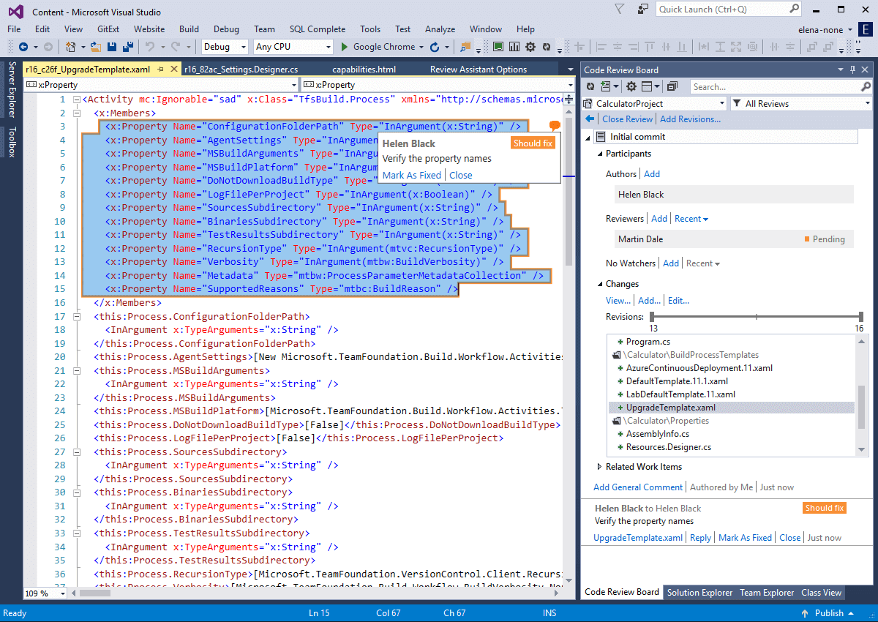Click the Add General Comment link
The image size is (878, 622).
tap(637, 487)
